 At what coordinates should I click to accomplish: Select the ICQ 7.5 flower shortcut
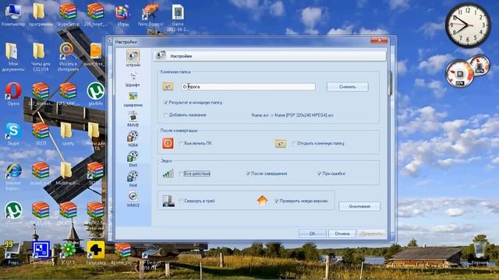click(68, 253)
